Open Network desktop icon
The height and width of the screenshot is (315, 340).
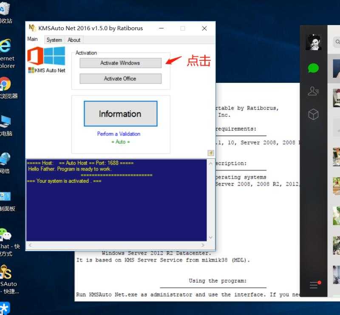point(5,163)
